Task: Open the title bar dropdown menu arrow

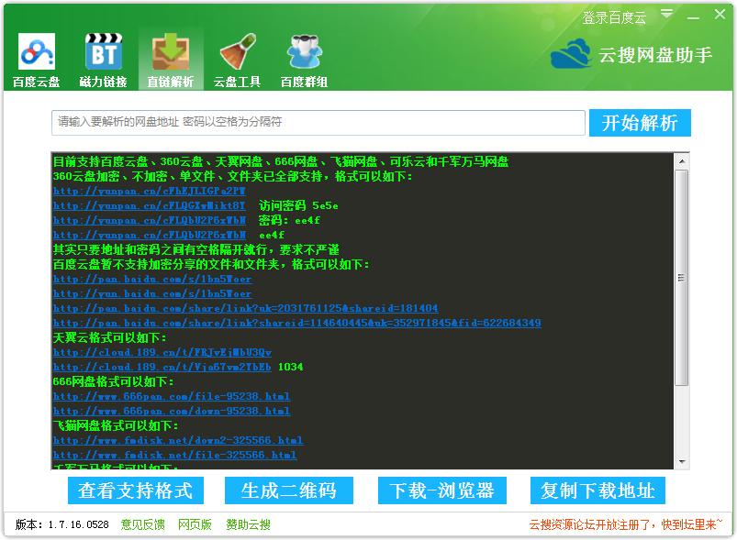Action: tap(666, 14)
